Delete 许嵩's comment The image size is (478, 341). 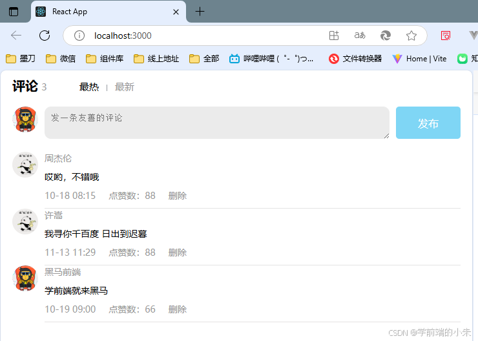178,253
